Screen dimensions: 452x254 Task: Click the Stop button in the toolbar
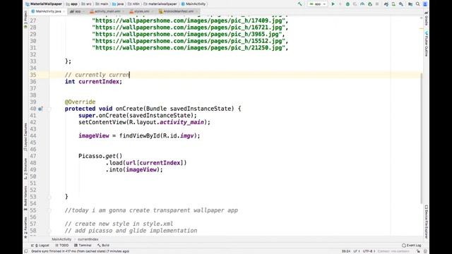[x=377, y=4]
